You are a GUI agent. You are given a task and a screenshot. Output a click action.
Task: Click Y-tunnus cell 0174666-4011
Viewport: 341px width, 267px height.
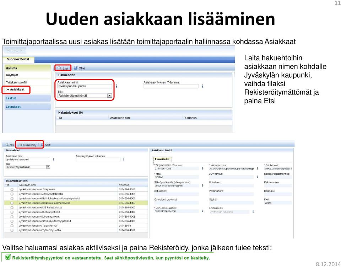click(x=127, y=189)
